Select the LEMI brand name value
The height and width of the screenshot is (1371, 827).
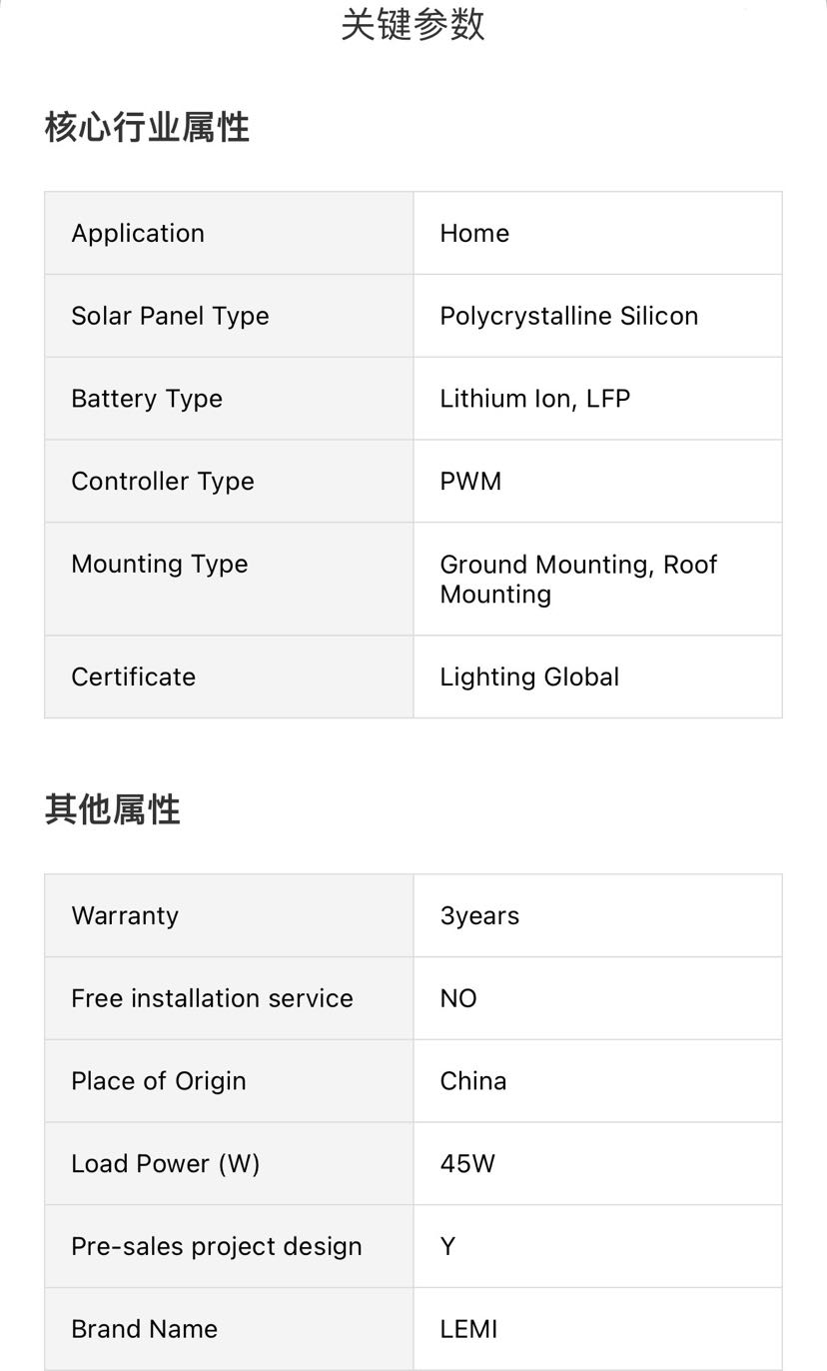click(468, 1329)
